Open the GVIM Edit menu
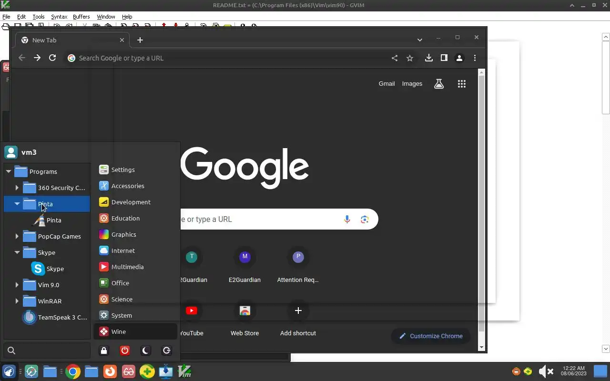 [21, 17]
